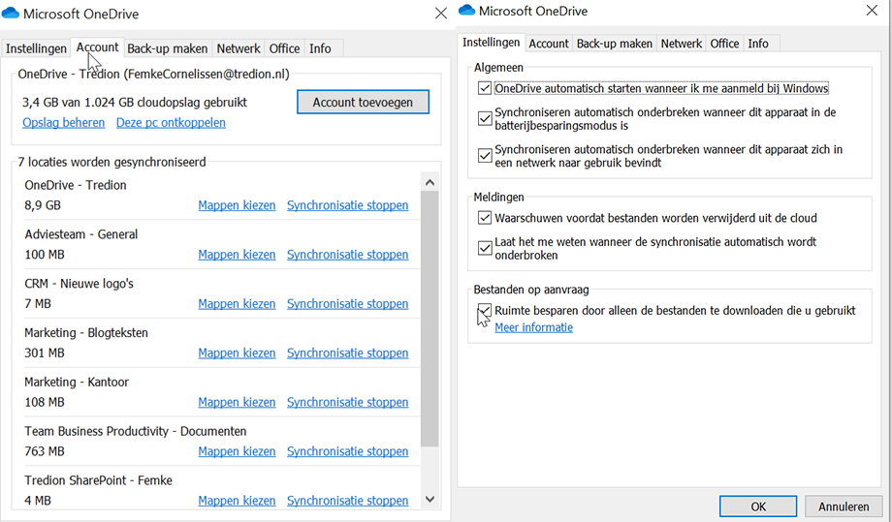Image resolution: width=892 pixels, height=522 pixels.
Task: Open Instellingen tab in left window
Action: [x=36, y=48]
